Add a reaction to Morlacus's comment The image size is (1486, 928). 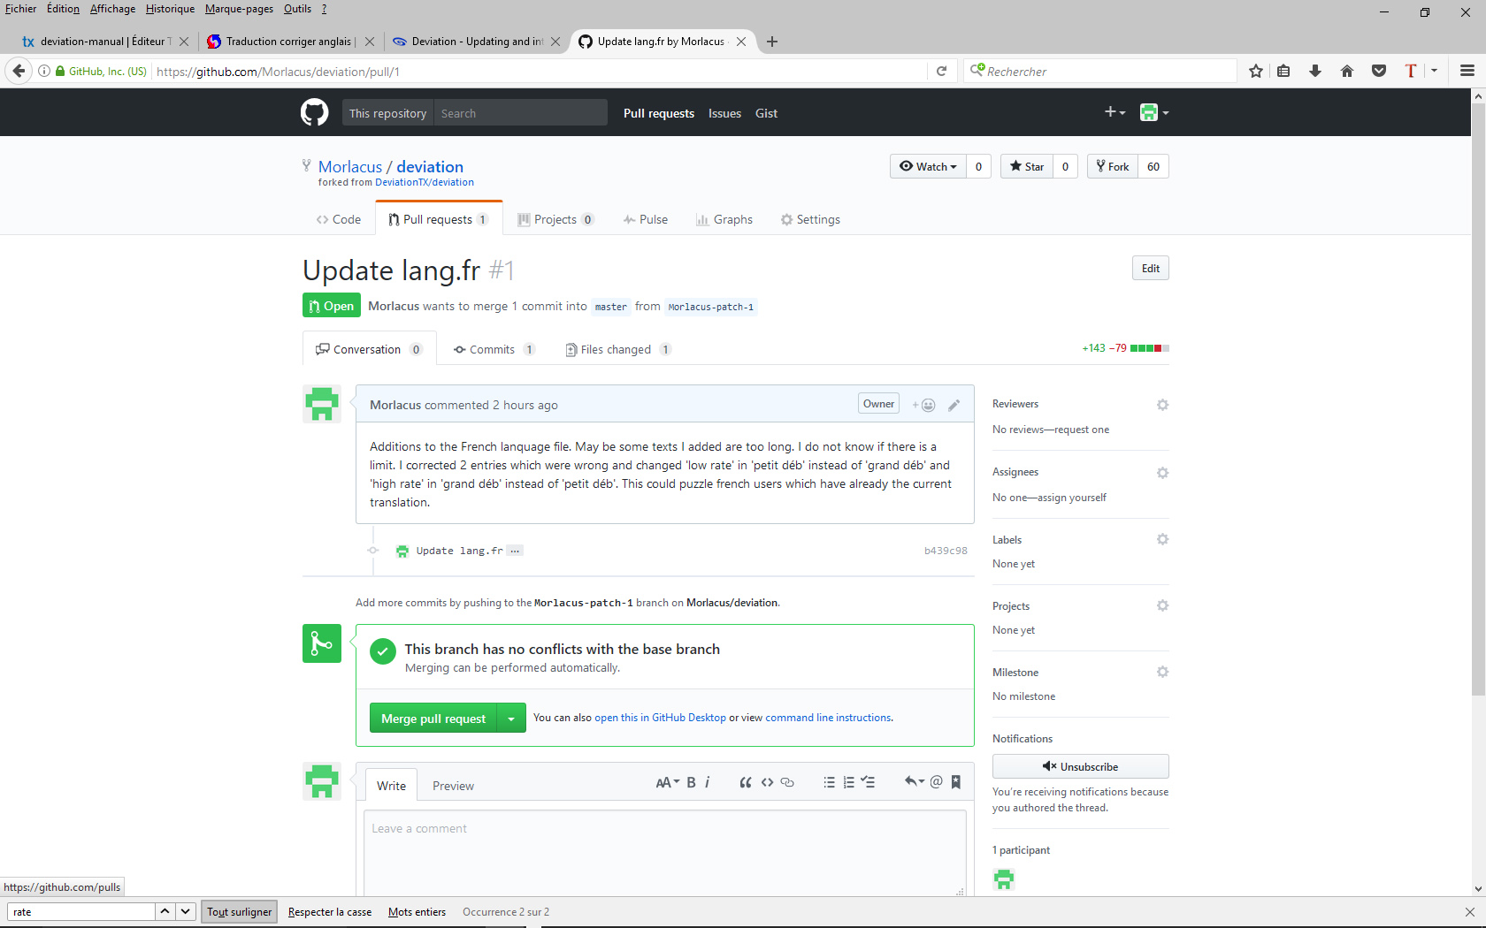coord(923,405)
